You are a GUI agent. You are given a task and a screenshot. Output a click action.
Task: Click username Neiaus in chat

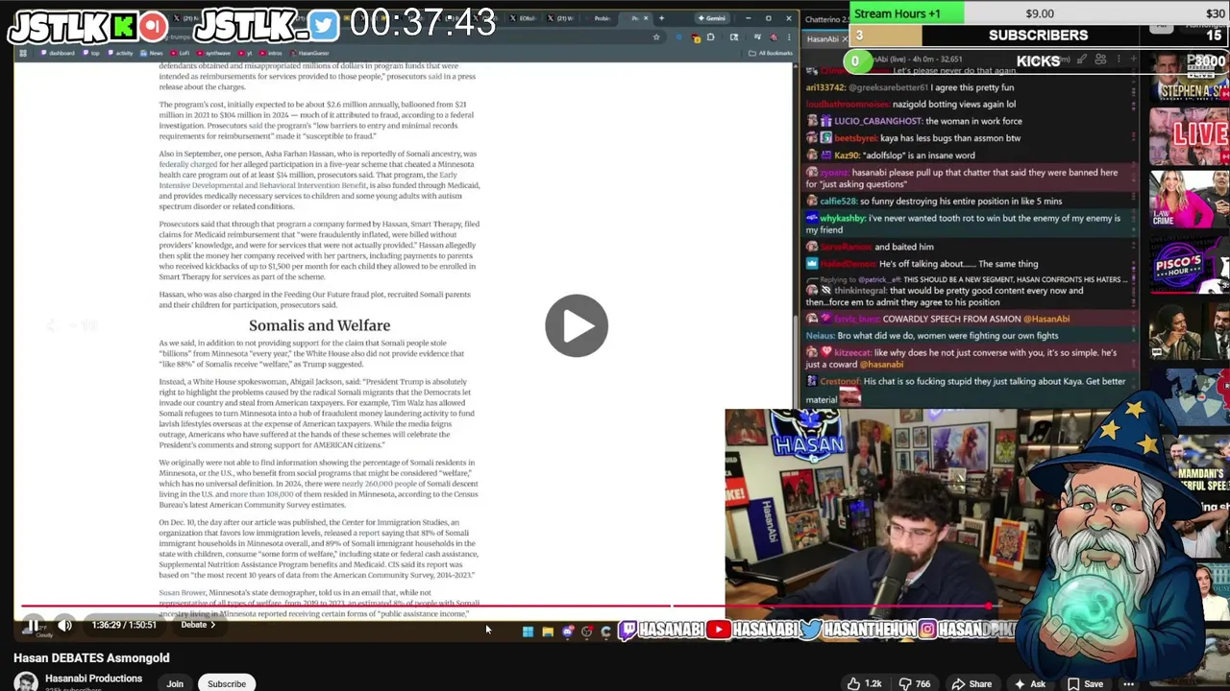tap(819, 336)
